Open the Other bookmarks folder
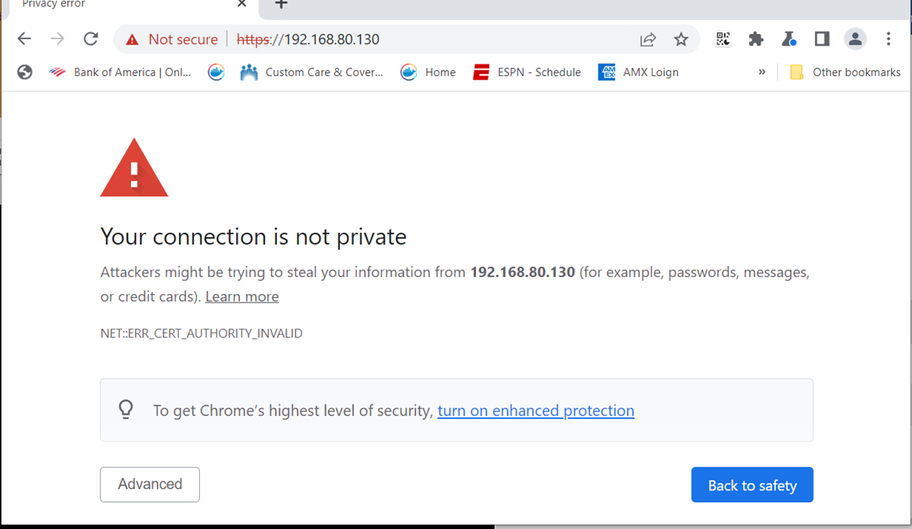The image size is (912, 529). pyautogui.click(x=845, y=72)
